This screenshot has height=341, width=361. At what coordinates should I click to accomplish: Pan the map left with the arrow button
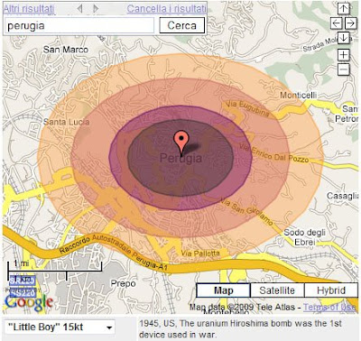pyautogui.click(x=337, y=23)
